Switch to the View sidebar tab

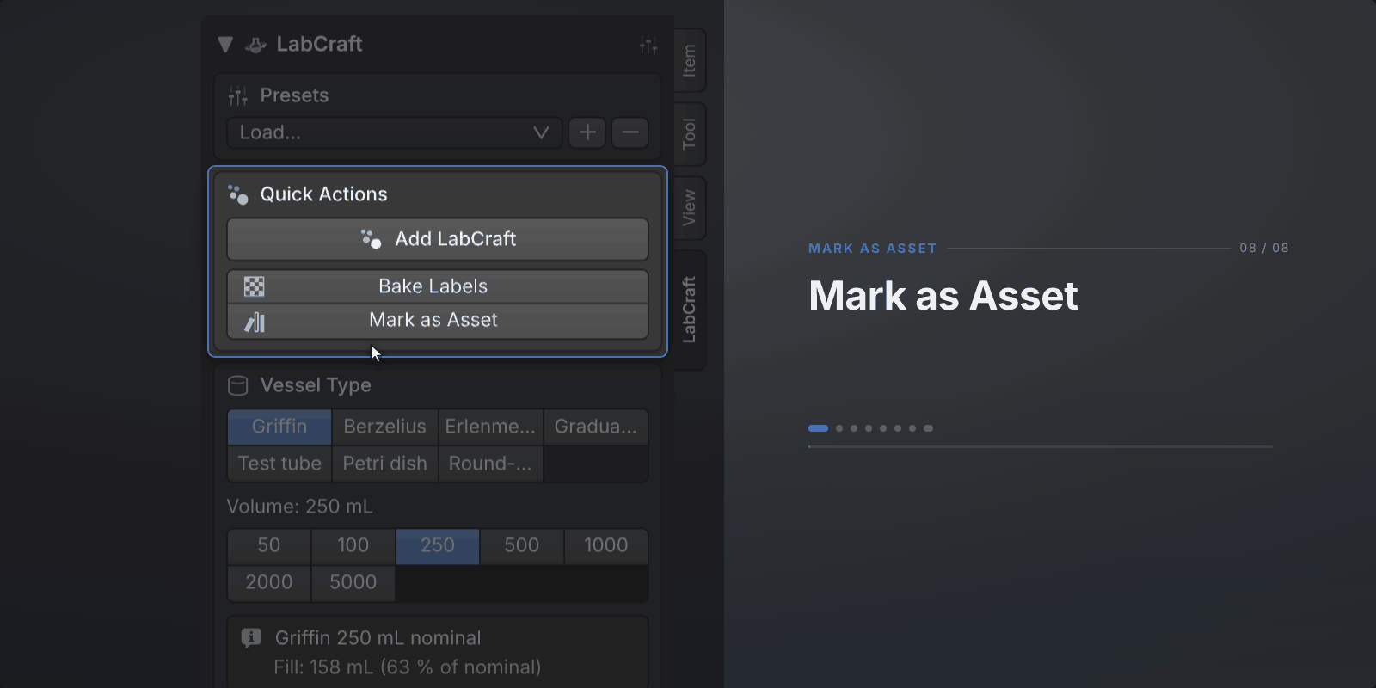click(690, 208)
